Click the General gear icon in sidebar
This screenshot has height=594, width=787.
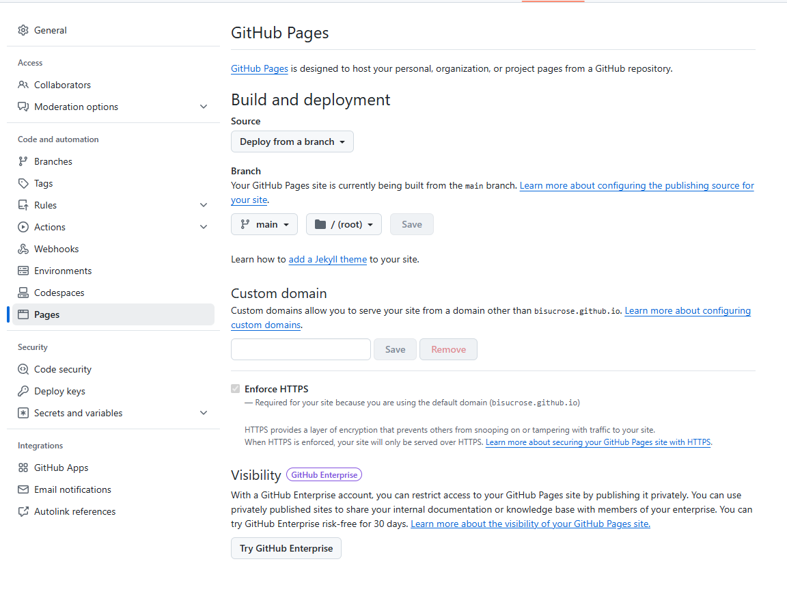tap(23, 30)
